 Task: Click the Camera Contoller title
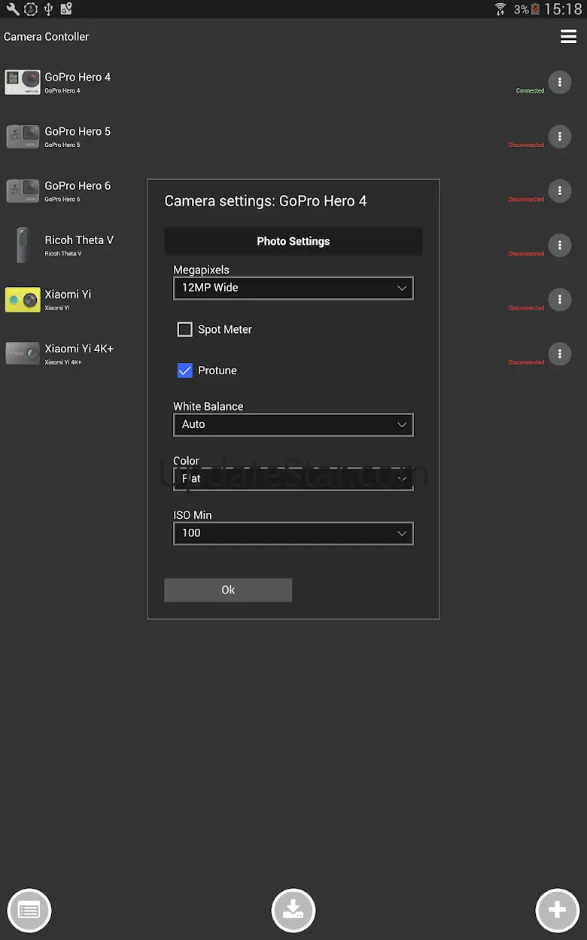[46, 36]
